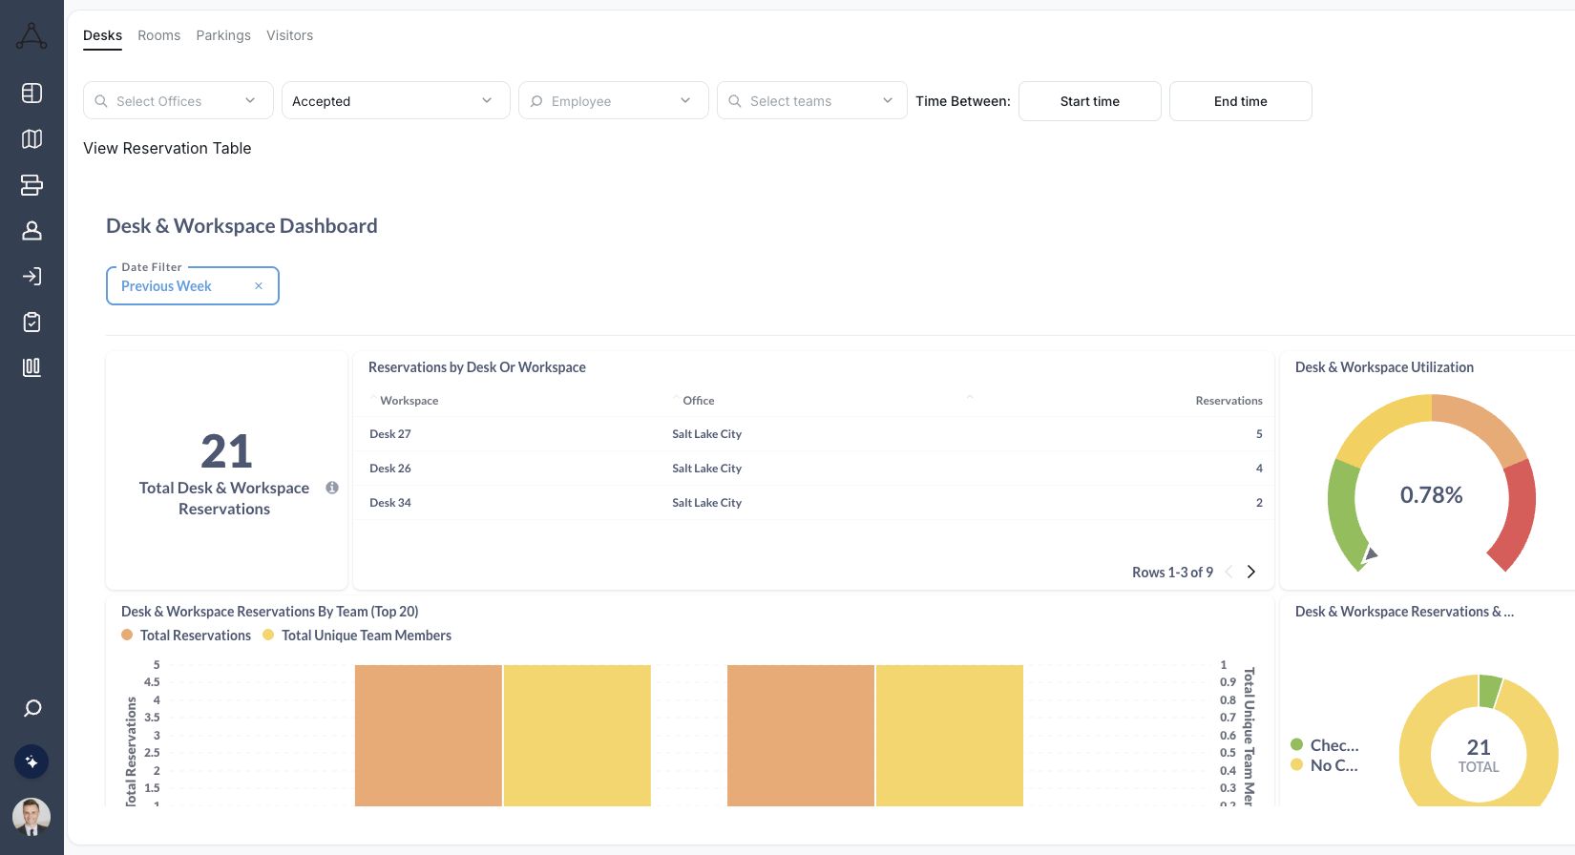1575x855 pixels.
Task: Click Desk & Workspace Utilization title
Action: click(1384, 367)
